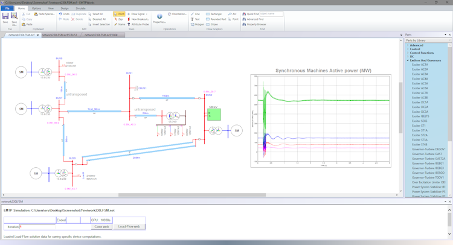Open the document tab list dropdown
Screen dimensions: 453x245
[401, 34]
